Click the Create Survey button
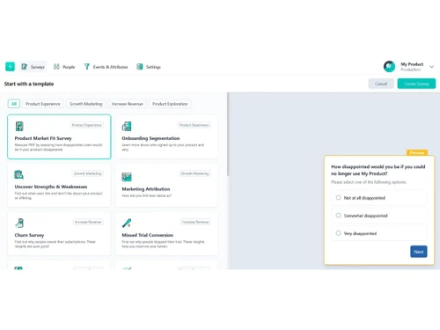The height and width of the screenshot is (330, 440). pyautogui.click(x=416, y=84)
